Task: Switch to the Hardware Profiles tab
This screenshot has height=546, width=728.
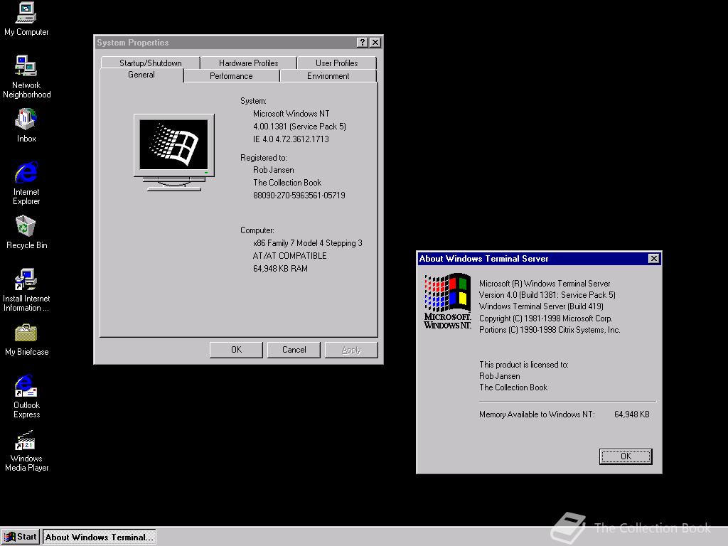Action: coord(248,63)
